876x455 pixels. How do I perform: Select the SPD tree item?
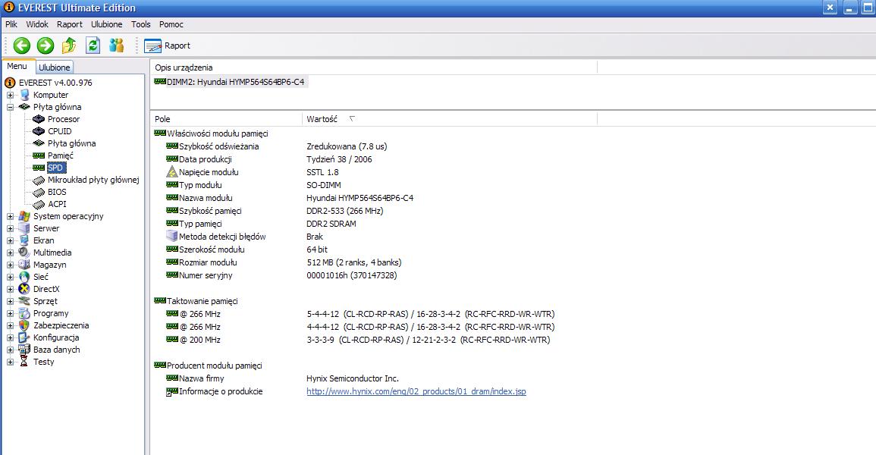coord(55,168)
